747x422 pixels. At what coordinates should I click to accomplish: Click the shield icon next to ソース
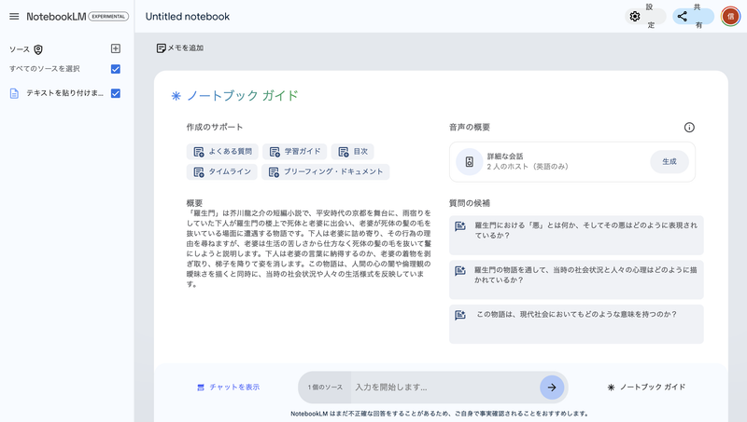coord(38,49)
